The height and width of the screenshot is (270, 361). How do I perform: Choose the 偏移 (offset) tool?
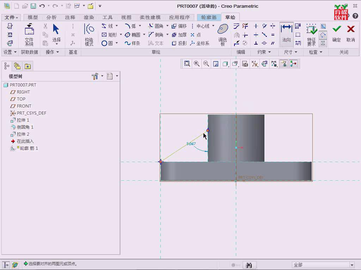click(x=179, y=26)
